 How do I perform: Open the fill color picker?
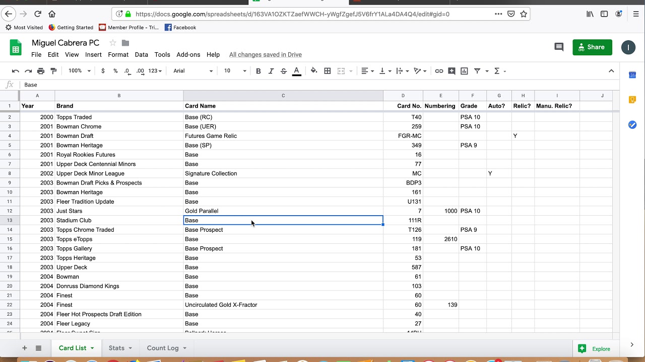point(314,71)
